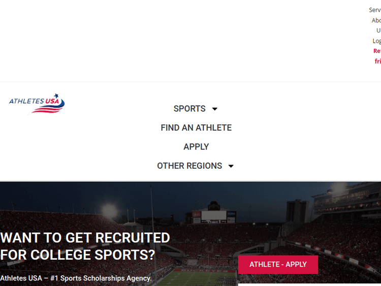Open the SPORTS menu label

(x=189, y=109)
